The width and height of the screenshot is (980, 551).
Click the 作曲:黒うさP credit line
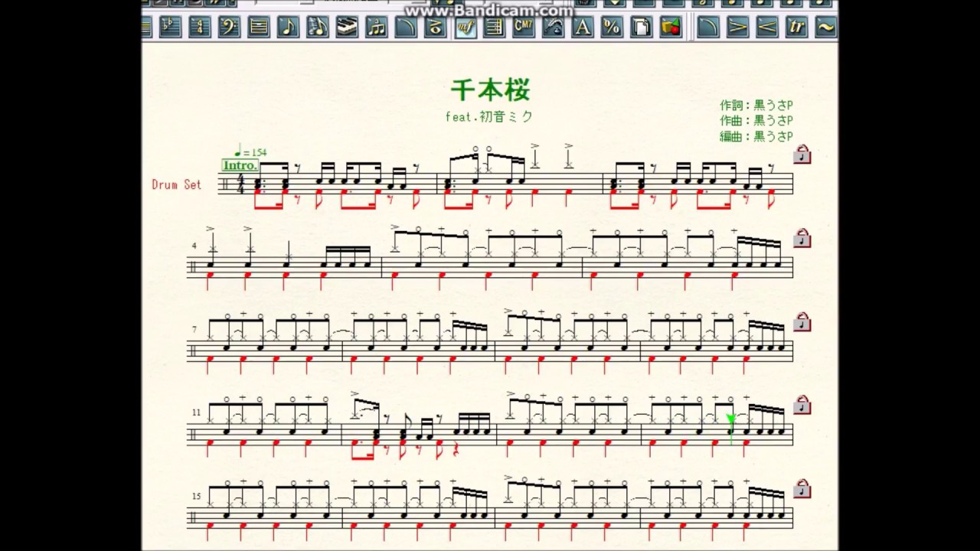pos(756,120)
